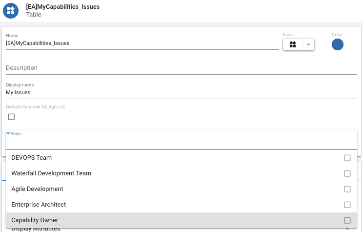Select Waterfall Development Team entry
The height and width of the screenshot is (232, 362).
click(x=51, y=173)
